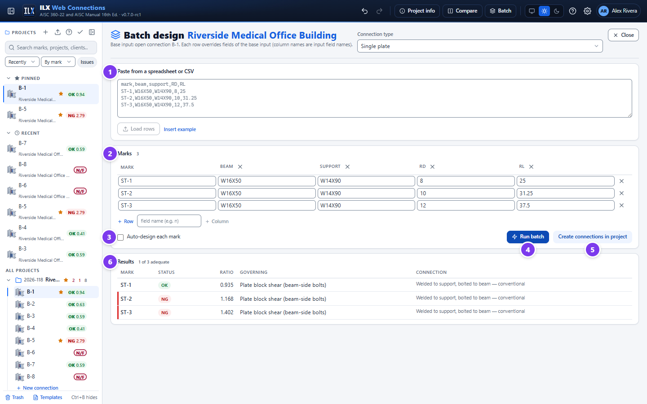Image resolution: width=647 pixels, height=404 pixels.
Task: Open the Alex Rivera account menu
Action: point(618,11)
